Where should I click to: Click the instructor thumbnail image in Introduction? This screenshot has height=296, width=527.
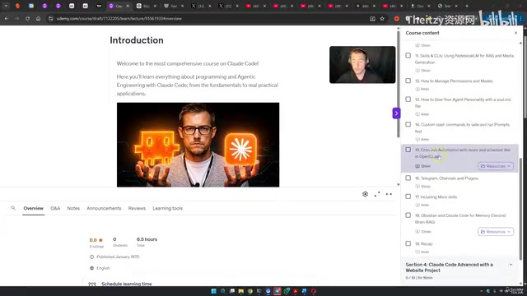coord(198,145)
